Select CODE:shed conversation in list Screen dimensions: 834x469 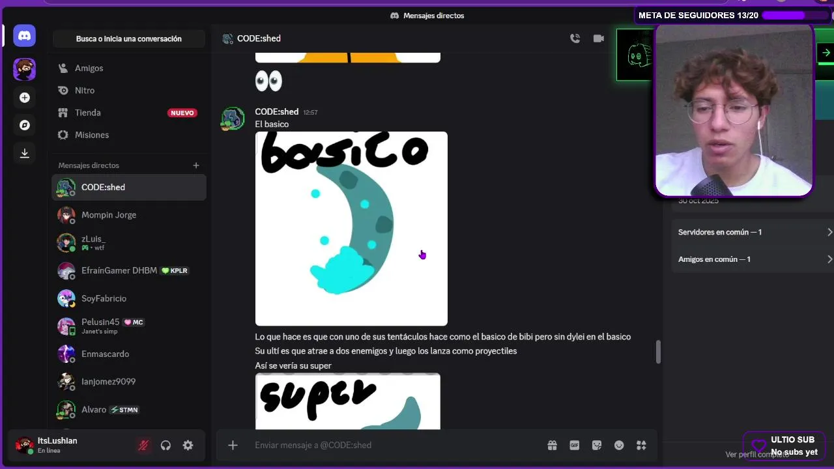[x=129, y=188]
